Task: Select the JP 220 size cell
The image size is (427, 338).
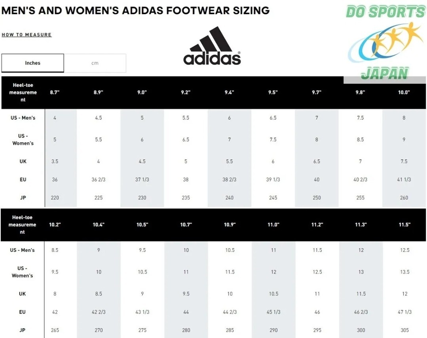Action: (x=55, y=198)
